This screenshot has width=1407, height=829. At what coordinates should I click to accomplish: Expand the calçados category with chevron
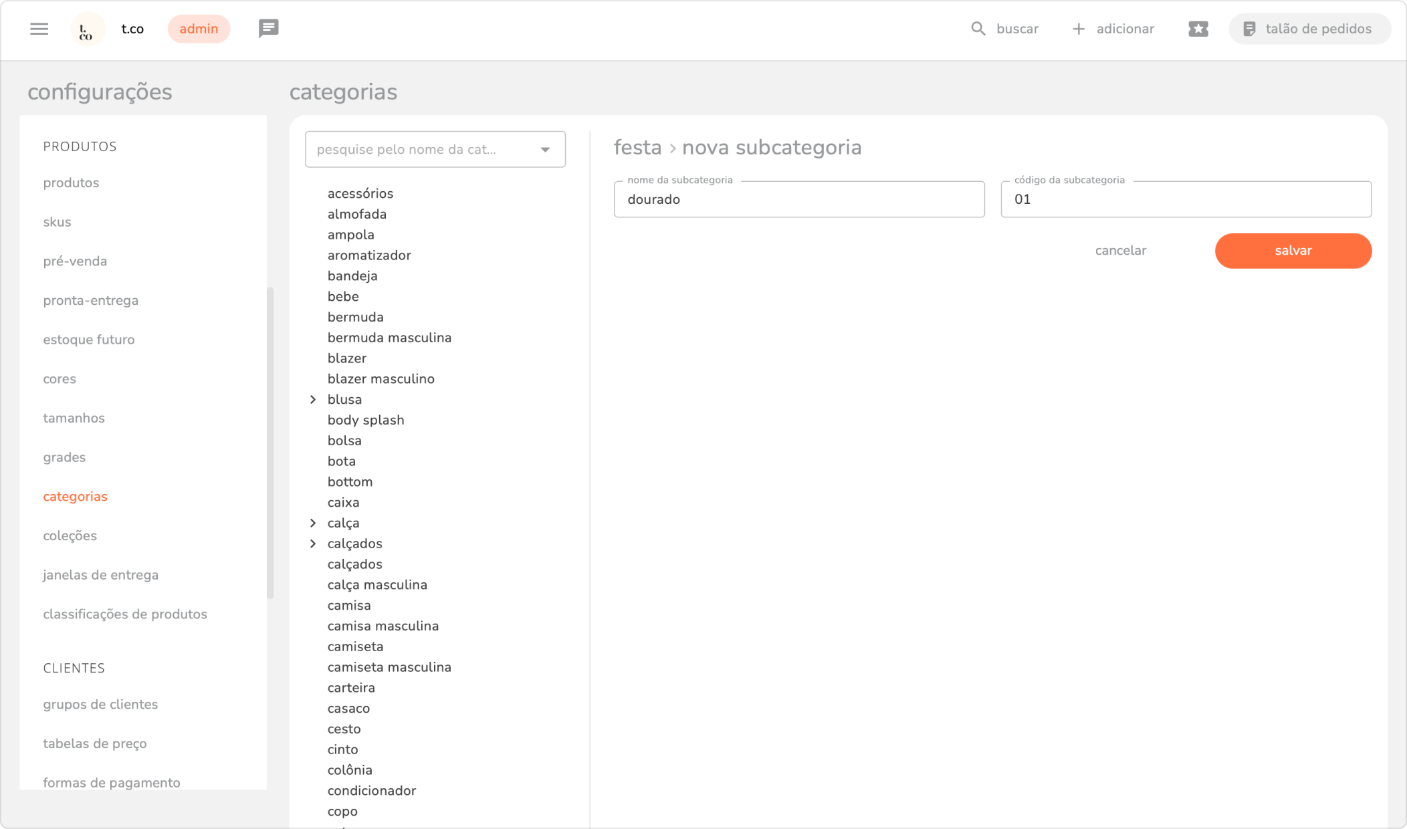[x=313, y=544]
